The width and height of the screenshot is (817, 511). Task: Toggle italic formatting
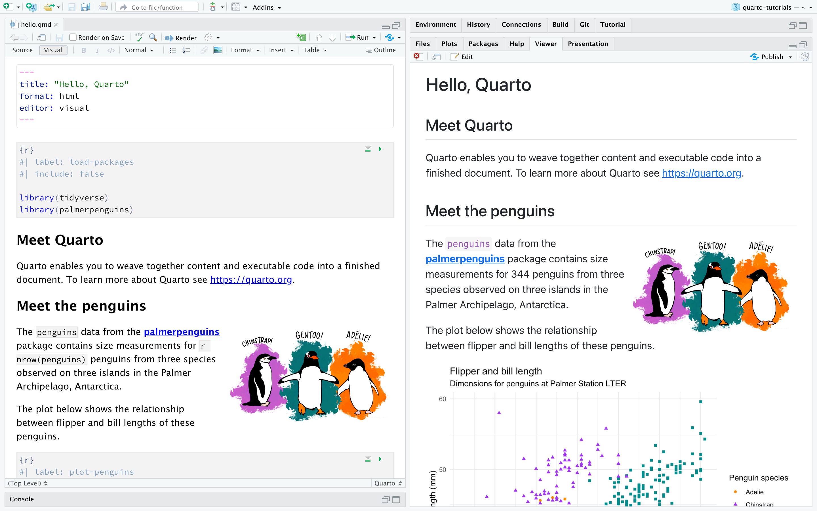(x=97, y=50)
